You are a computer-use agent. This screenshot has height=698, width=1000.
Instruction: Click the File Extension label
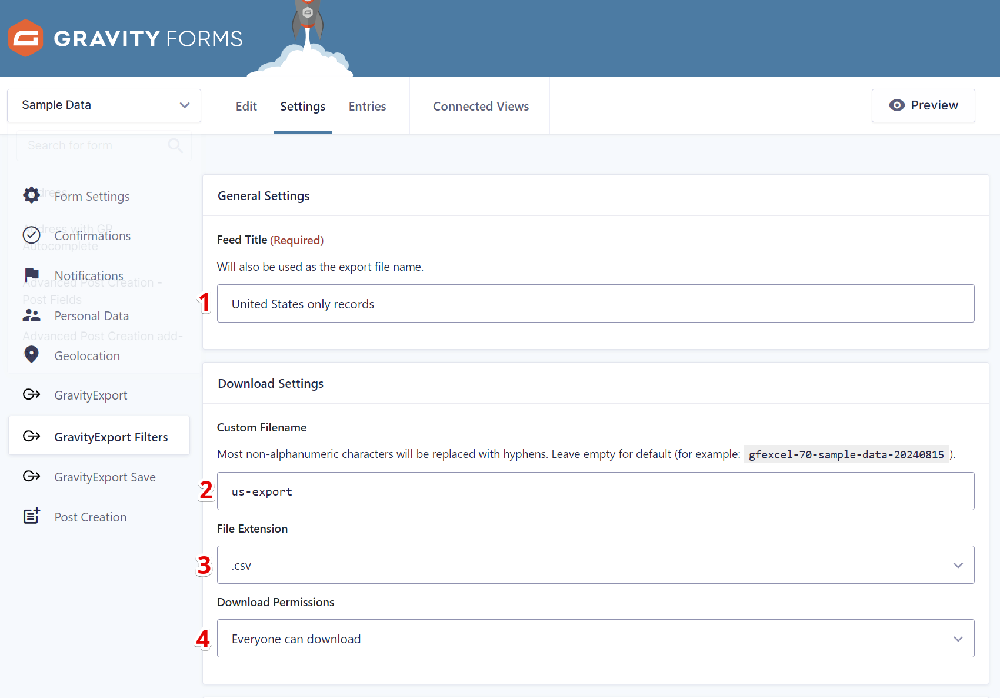(252, 529)
